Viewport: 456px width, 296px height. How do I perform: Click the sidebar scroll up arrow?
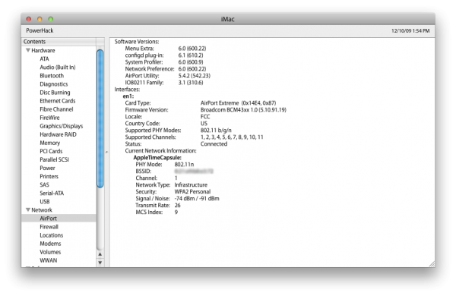click(x=100, y=254)
